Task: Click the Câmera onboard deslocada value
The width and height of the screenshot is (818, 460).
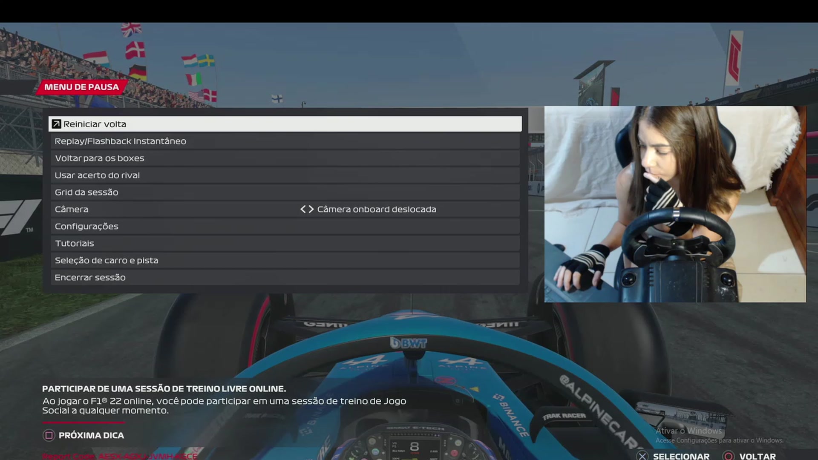Action: click(377, 209)
